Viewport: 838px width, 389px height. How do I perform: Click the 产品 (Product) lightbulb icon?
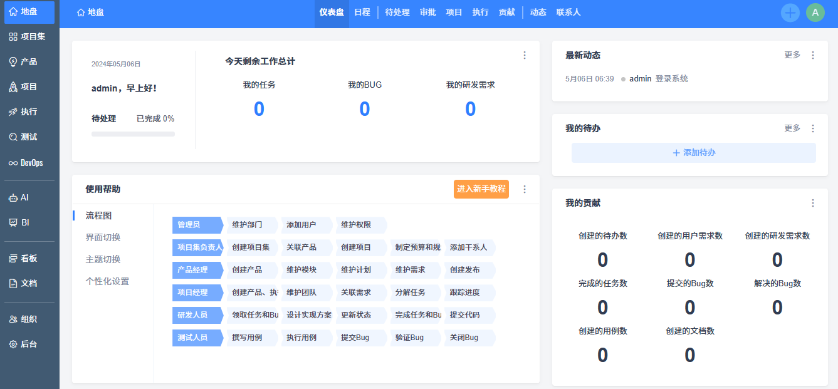pos(13,62)
